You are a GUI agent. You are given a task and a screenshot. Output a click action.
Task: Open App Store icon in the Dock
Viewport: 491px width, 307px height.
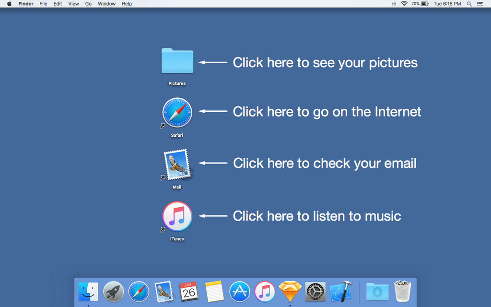click(240, 292)
